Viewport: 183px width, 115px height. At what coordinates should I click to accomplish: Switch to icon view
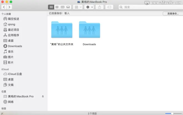click(51, 7)
